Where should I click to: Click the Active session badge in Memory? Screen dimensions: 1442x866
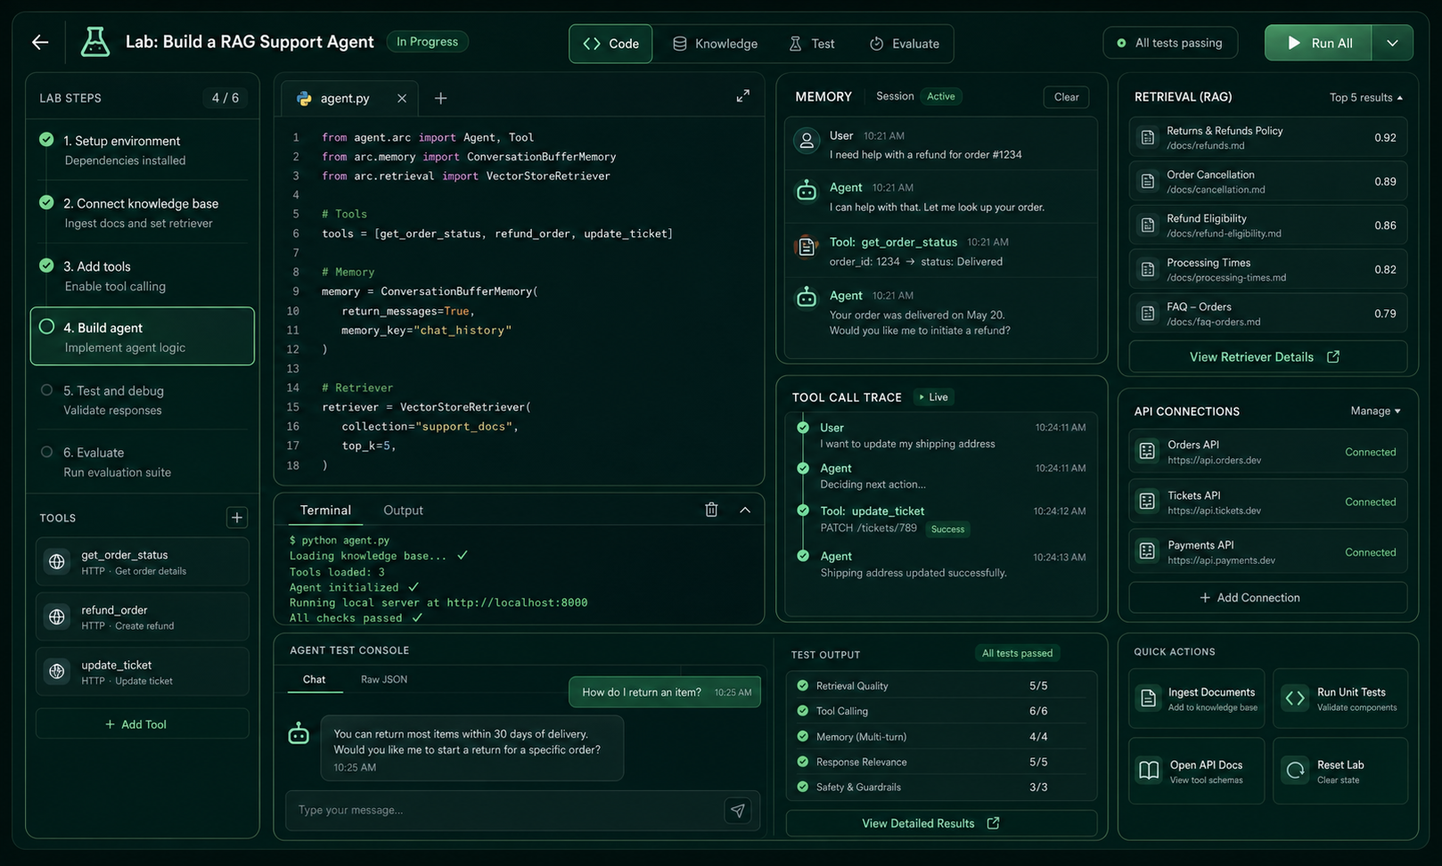tap(941, 96)
